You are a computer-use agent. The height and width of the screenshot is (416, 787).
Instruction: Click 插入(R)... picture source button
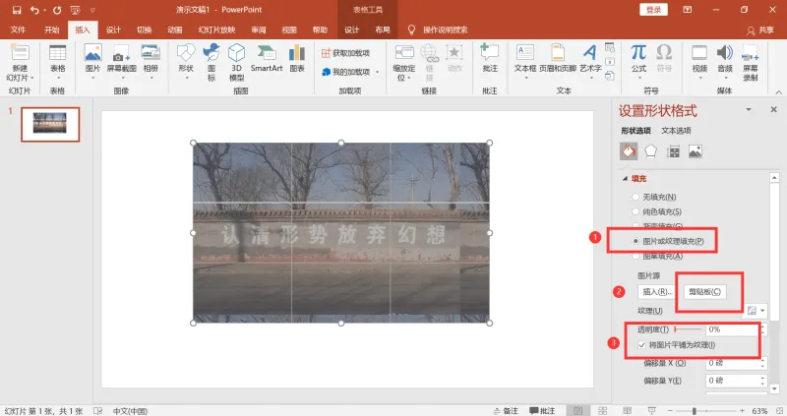(x=657, y=292)
